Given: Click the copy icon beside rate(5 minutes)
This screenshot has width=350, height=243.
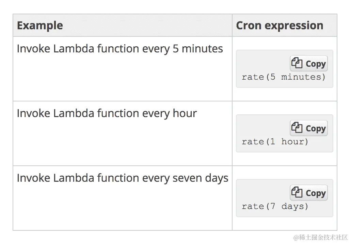Looking at the screenshot, I should pyautogui.click(x=297, y=63).
